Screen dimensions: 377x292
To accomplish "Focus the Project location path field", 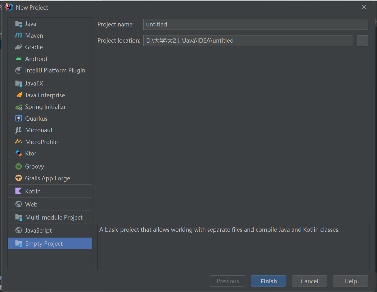I will click(248, 41).
